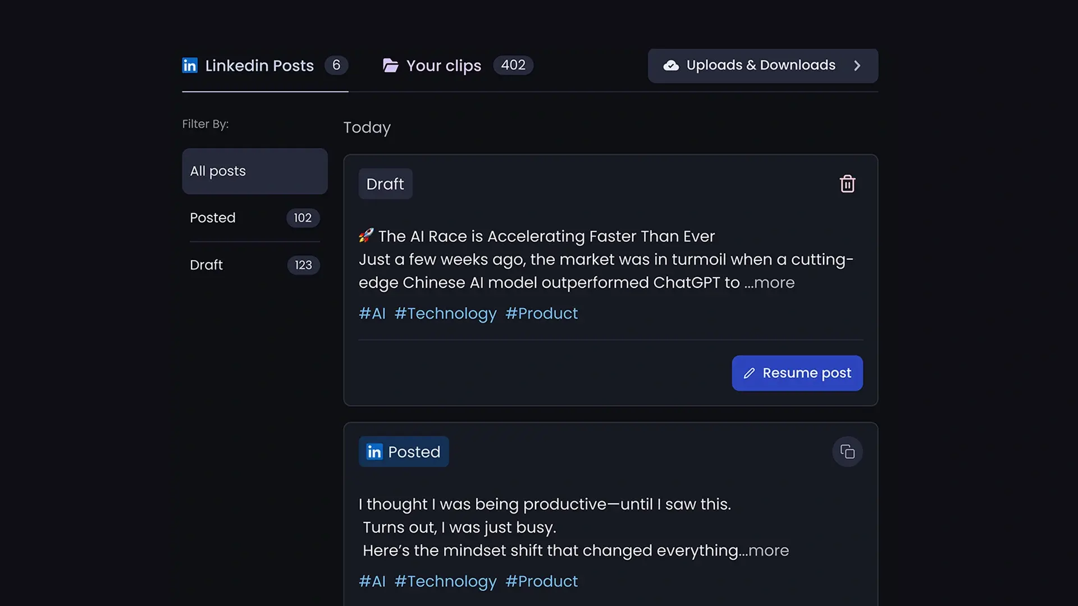Click the pencil icon on Resume post
Image resolution: width=1078 pixels, height=606 pixels.
749,373
